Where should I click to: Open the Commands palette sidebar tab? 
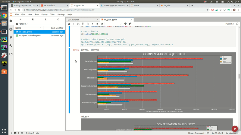pyautogui.click(x=11, y=37)
